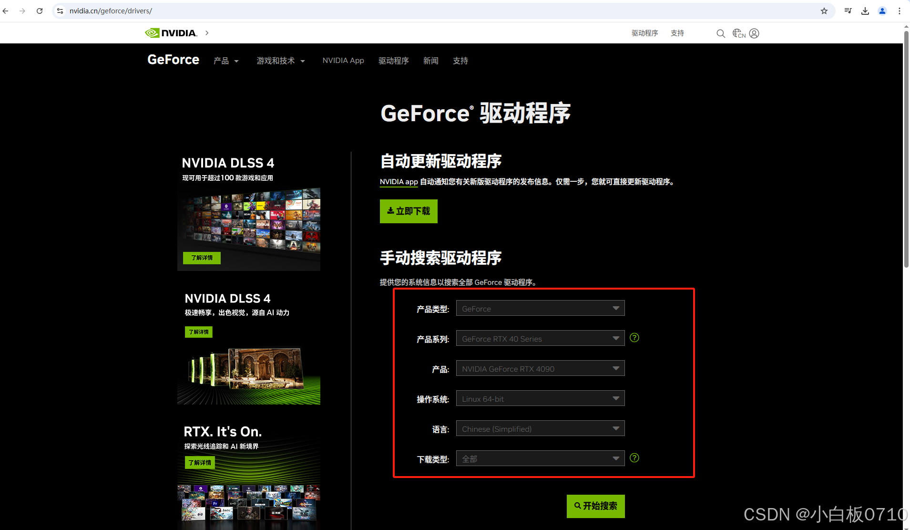Open NVIDIA account login icon
Viewport: 910px width, 530px height.
click(x=754, y=33)
